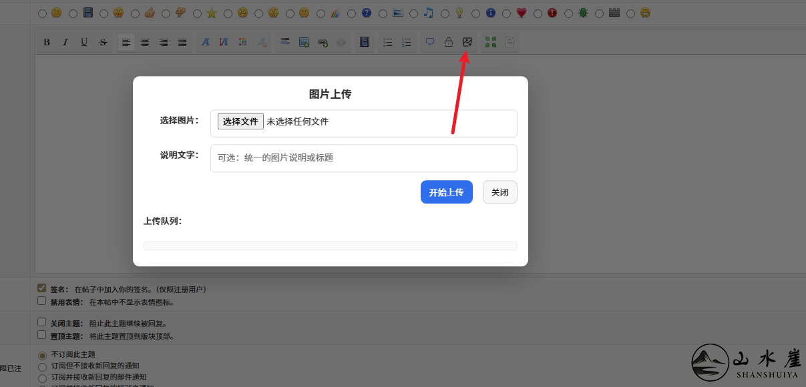The image size is (806, 387).
Task: Insert a quote using the speech bubble icon
Action: (429, 41)
